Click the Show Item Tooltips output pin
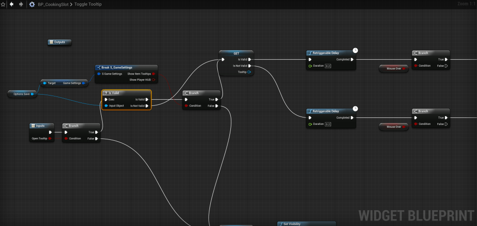The height and width of the screenshot is (226, 477). pyautogui.click(x=153, y=74)
